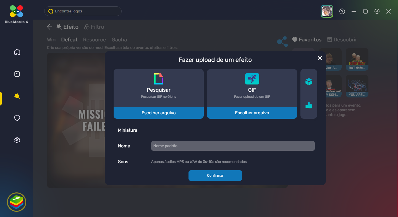Click the share icon
The width and height of the screenshot is (398, 217).
[x=282, y=42]
